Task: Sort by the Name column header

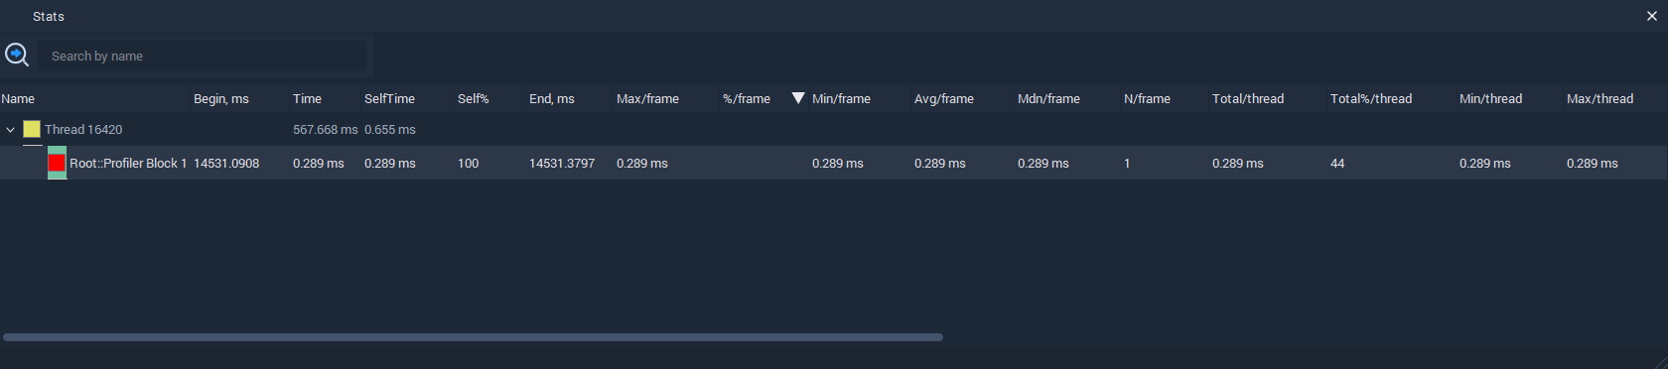Action: click(x=94, y=98)
